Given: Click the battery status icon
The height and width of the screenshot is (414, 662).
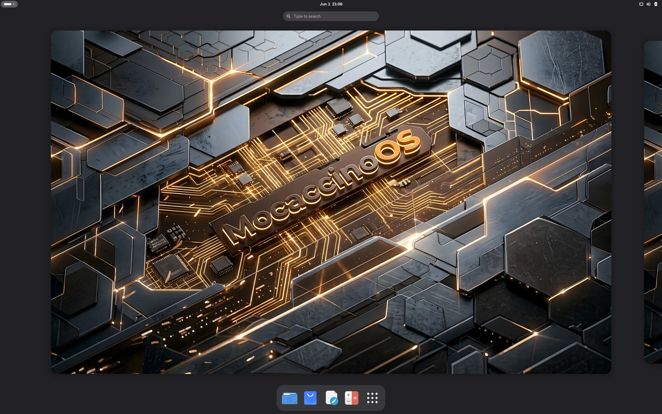Looking at the screenshot, I should (656, 4).
